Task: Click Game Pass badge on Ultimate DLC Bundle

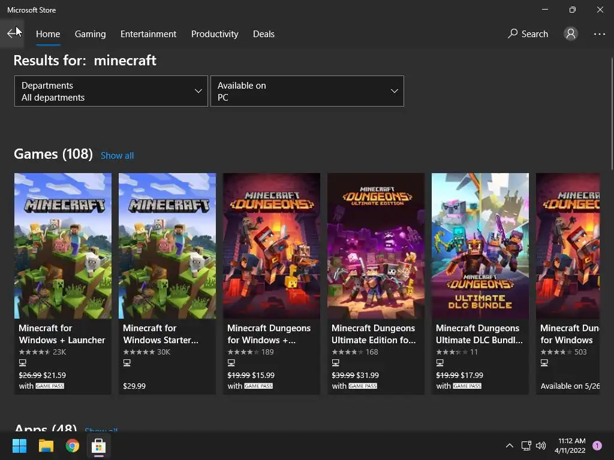Action: pos(467,386)
